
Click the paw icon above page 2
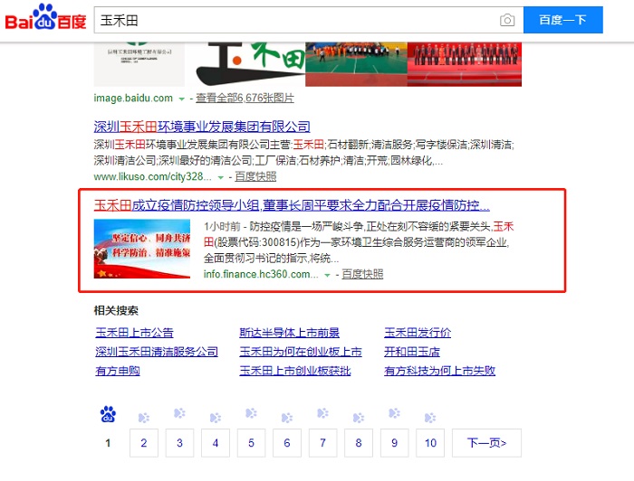[143, 418]
